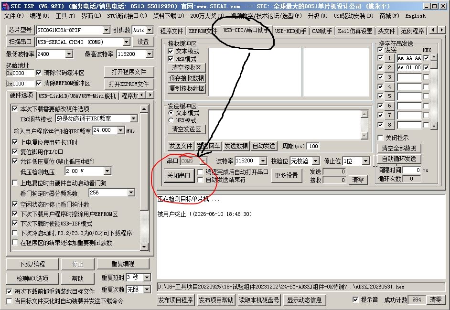Viewport: 450px width, 310px height.
Task: Open the 文件(F) menu
Action: (14, 16)
